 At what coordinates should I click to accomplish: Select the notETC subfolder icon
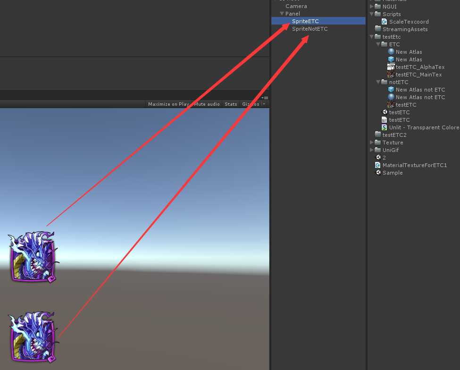[385, 82]
